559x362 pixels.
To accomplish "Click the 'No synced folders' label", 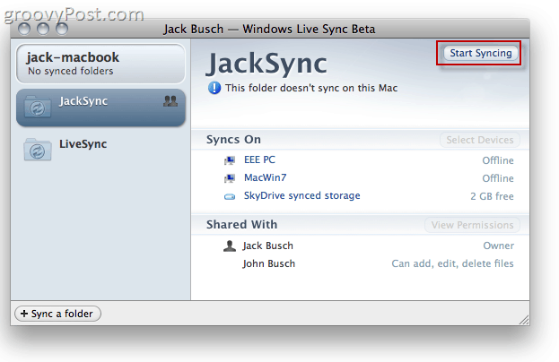I will (x=71, y=71).
